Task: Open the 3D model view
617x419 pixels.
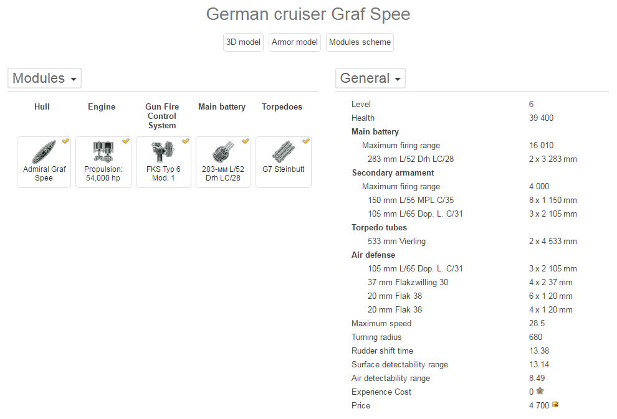Action: (243, 42)
